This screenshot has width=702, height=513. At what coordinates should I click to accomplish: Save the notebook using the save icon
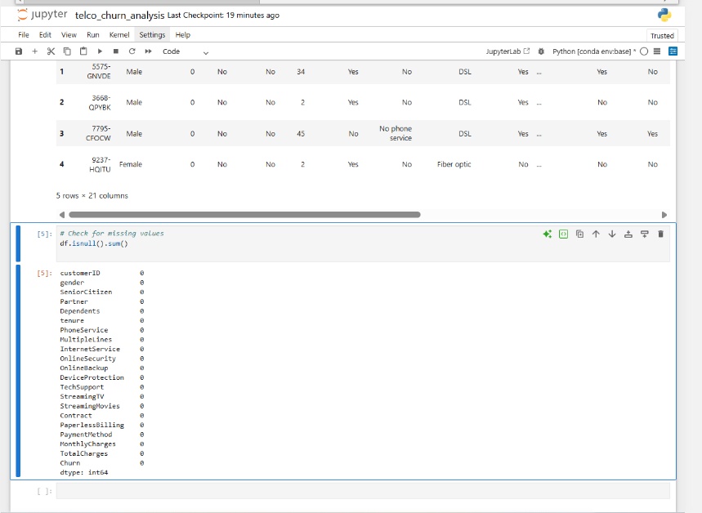(x=18, y=51)
